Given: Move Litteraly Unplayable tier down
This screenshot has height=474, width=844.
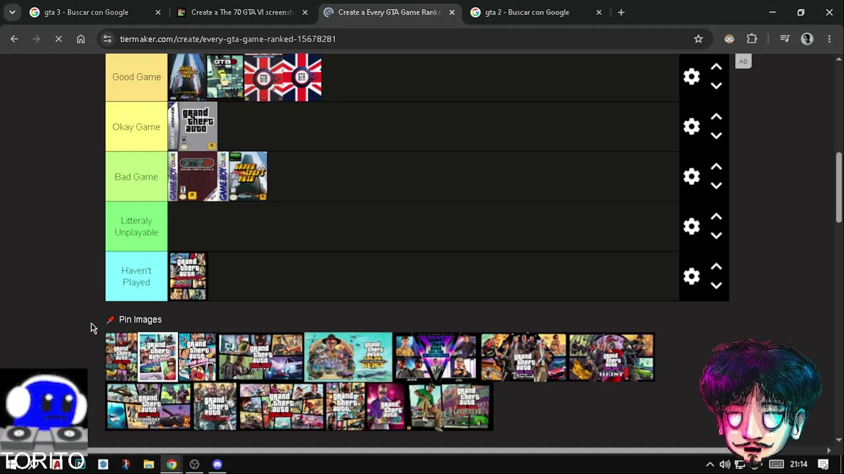Looking at the screenshot, I should tap(716, 236).
